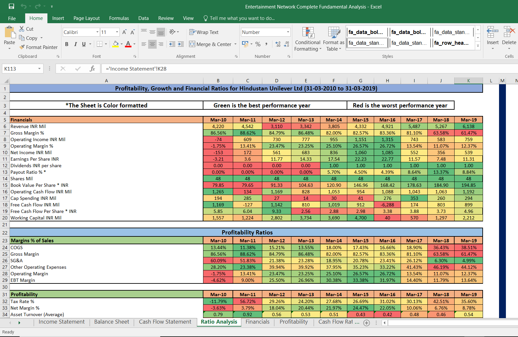The height and width of the screenshot is (337, 518).
Task: Open Fill Color dropdown arrow
Action: (122, 44)
